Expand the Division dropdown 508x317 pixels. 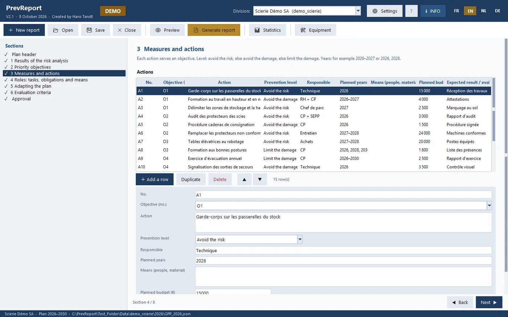pyautogui.click(x=359, y=11)
